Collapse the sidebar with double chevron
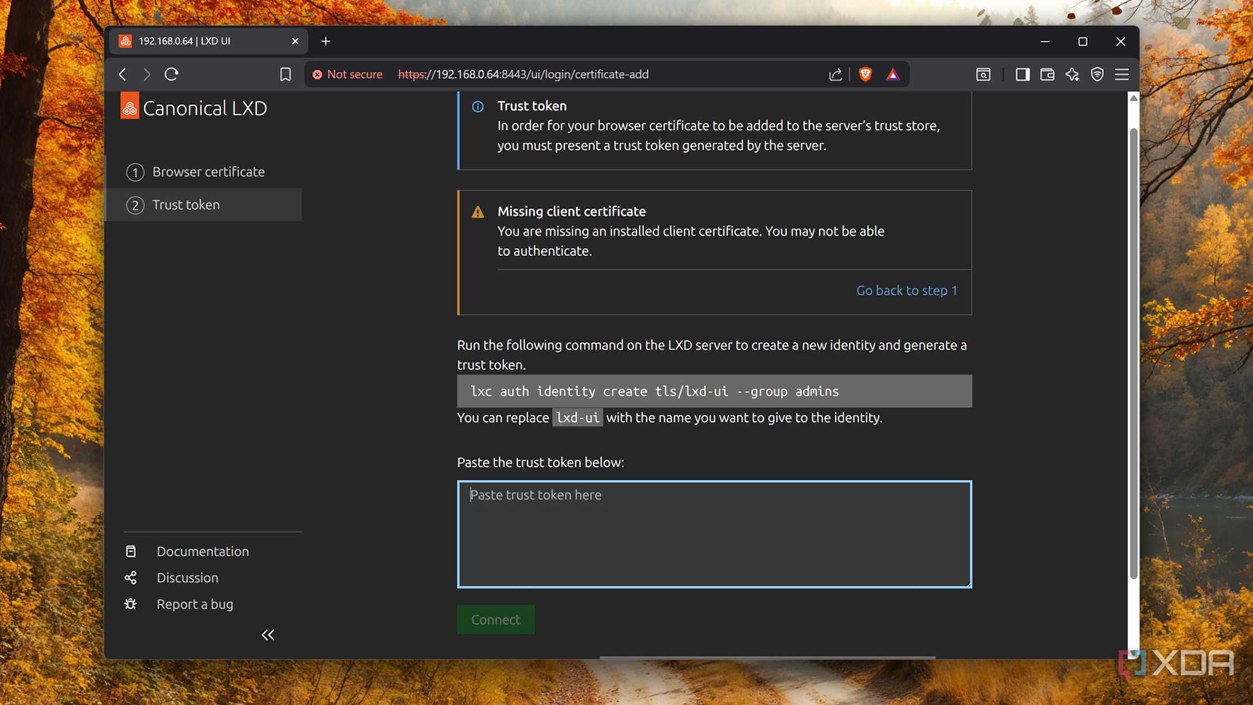 [268, 634]
